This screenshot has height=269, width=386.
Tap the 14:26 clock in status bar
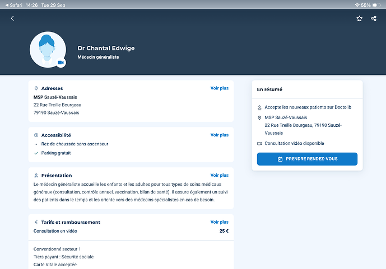31,5
